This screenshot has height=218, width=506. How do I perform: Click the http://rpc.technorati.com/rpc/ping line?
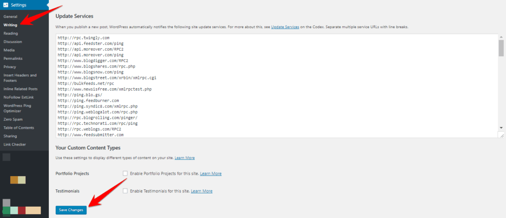pyautogui.click(x=97, y=123)
